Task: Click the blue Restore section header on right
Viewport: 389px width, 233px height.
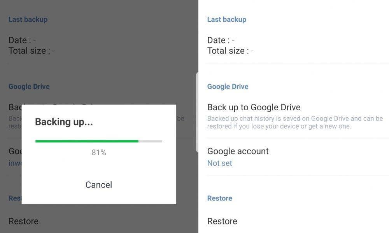Action: point(219,198)
